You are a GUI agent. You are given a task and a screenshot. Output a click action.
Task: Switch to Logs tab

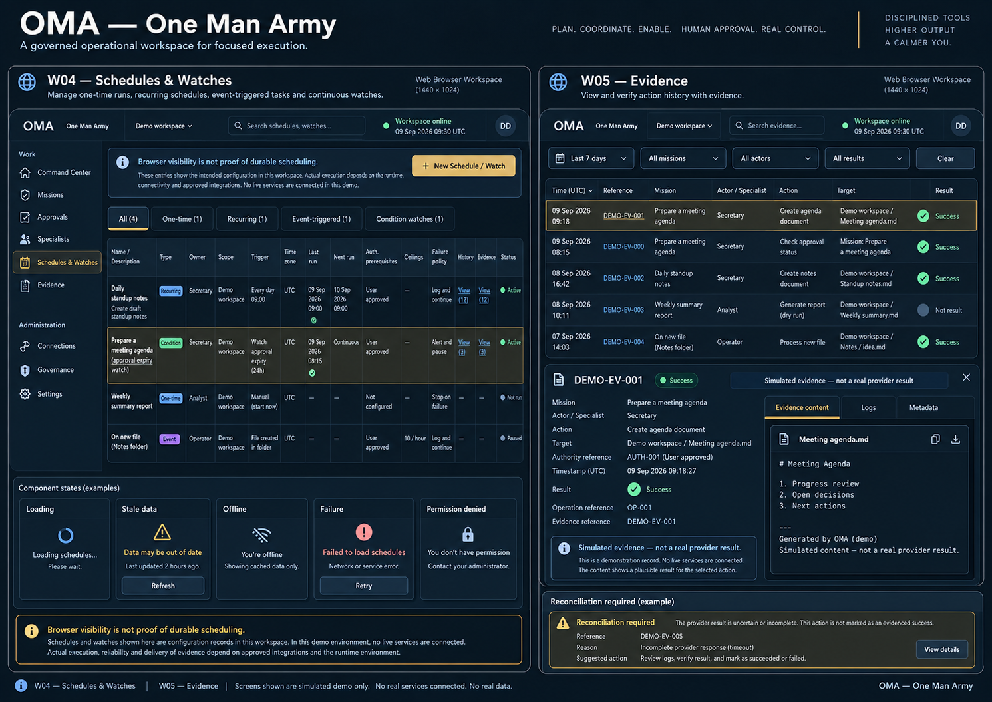pyautogui.click(x=868, y=407)
